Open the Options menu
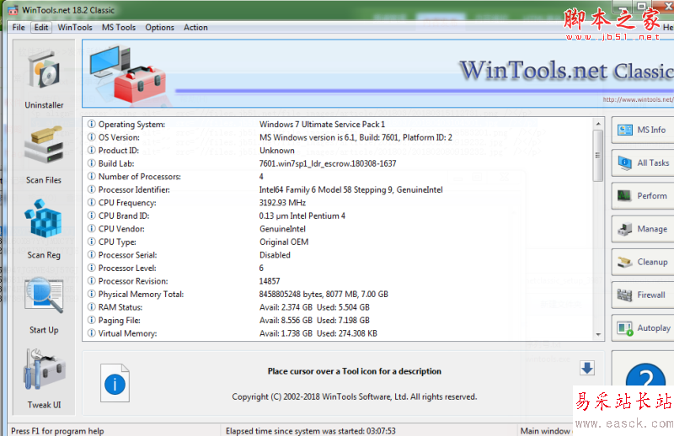674x436 pixels. click(159, 28)
